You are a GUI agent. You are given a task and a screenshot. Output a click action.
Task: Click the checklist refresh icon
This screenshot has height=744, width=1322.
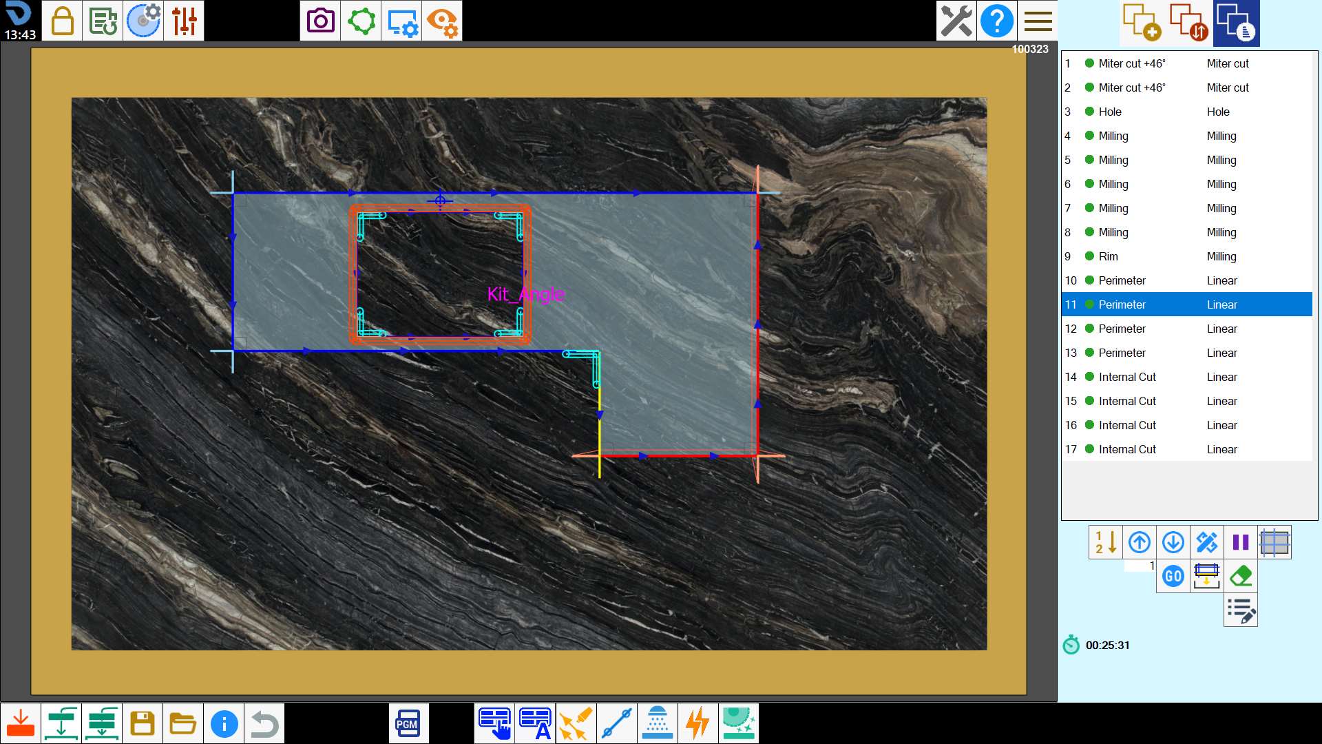point(103,21)
